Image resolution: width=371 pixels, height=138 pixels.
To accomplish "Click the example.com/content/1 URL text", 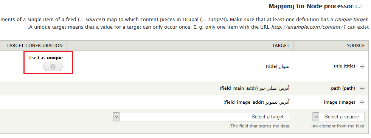I will (x=309, y=27).
